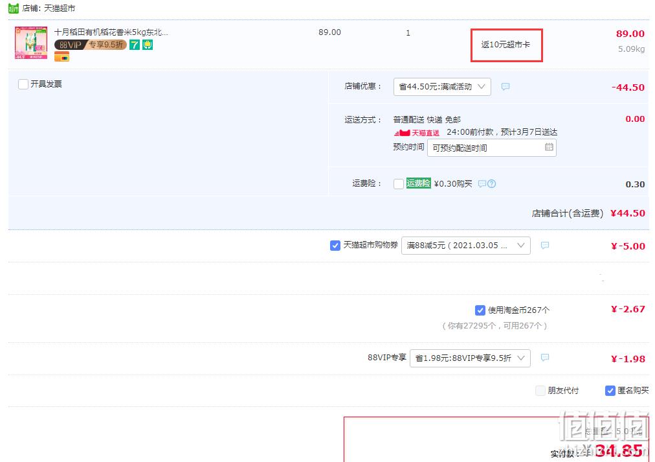Viewport: 655px width, 462px height.
Task: Click comment icon beside 满88减5元 dropdown
Action: click(545, 246)
